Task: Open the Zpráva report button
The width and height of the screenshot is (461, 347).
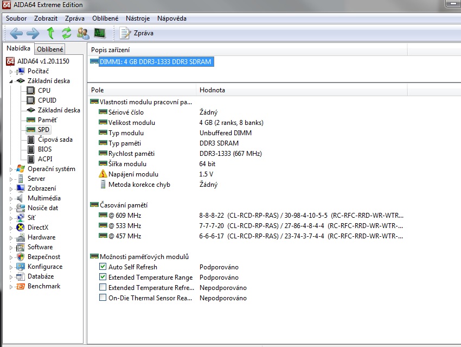Action: click(137, 33)
